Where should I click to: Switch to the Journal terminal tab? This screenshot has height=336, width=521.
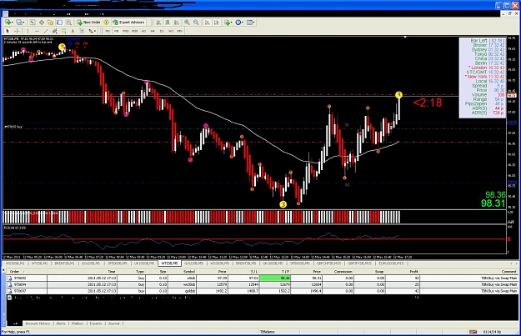click(113, 323)
